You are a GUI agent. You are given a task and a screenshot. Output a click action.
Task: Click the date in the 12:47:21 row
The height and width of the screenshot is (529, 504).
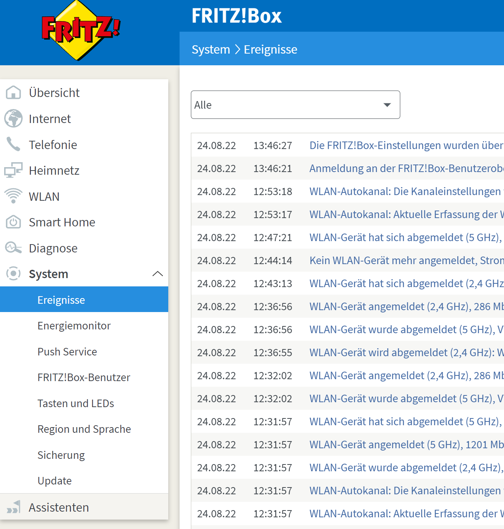217,237
